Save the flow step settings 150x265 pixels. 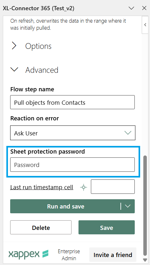[106, 227]
